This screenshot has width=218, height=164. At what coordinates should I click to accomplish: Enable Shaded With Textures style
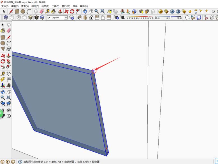coord(36,17)
